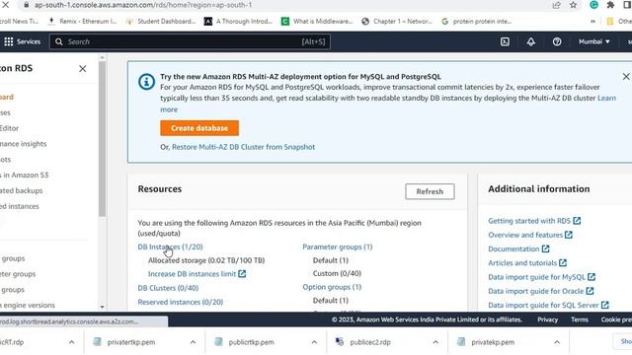Open the publicec2.rdp download options arrow
The height and width of the screenshot is (355, 632).
point(435,342)
